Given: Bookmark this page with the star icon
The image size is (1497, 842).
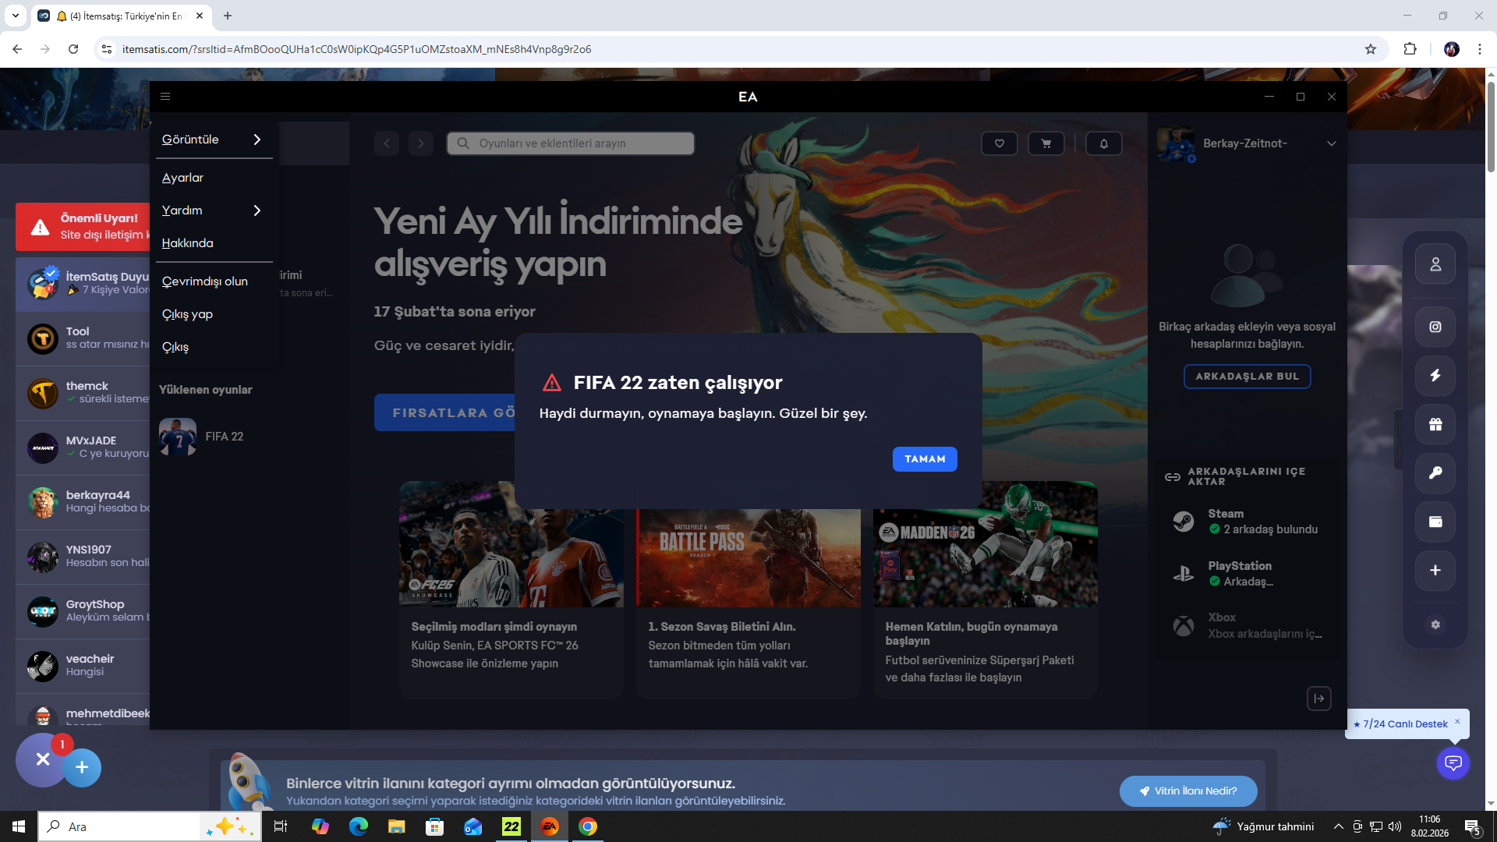Looking at the screenshot, I should coord(1371,49).
